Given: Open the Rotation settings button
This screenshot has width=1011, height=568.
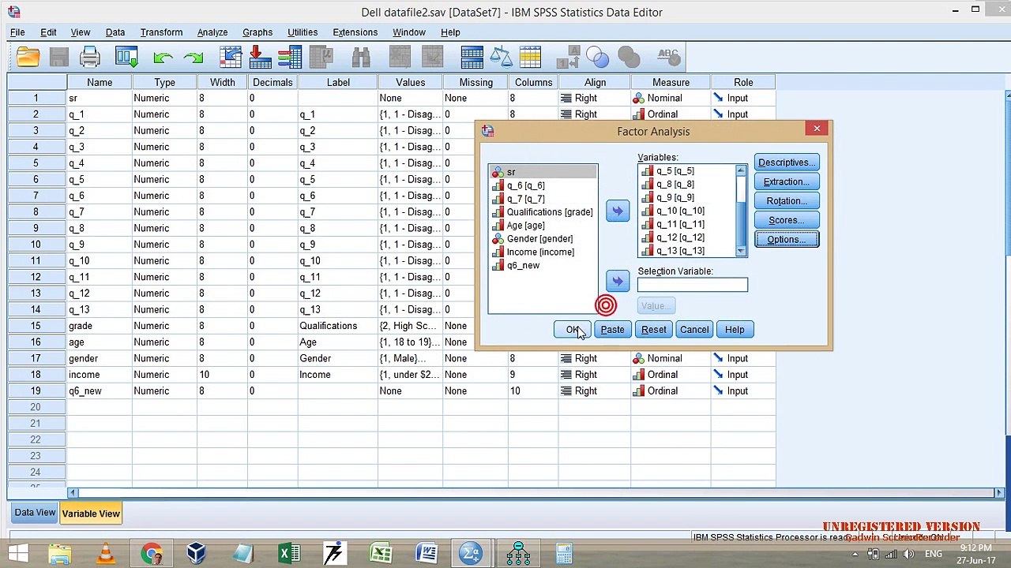Looking at the screenshot, I should coord(787,201).
